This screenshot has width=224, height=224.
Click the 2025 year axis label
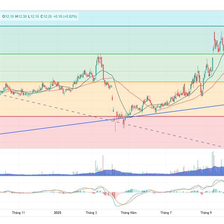57,212
